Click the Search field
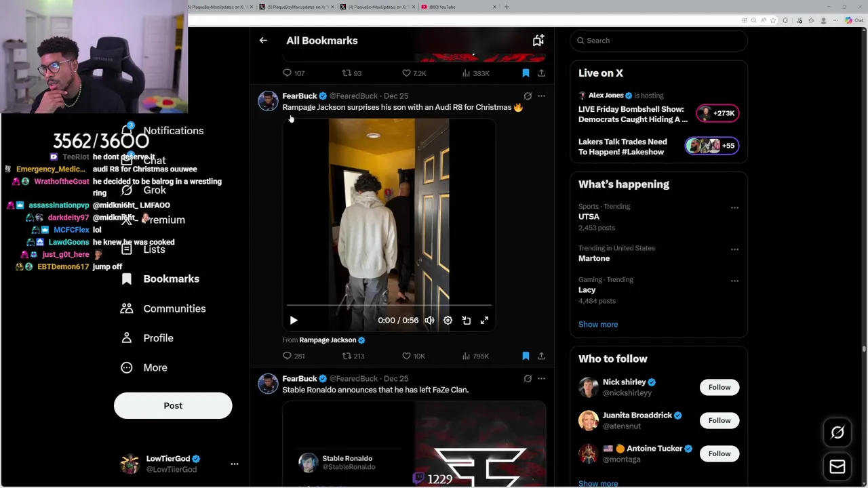Image resolution: width=868 pixels, height=488 pixels. click(x=658, y=41)
